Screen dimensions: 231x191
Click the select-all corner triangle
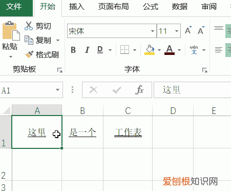7,110
